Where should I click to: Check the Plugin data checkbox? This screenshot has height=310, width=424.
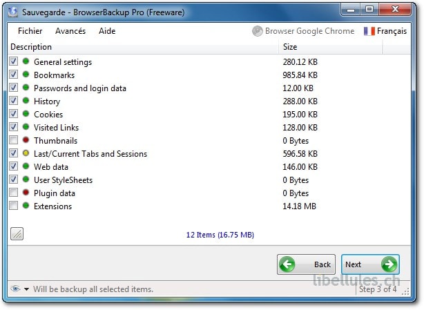click(x=14, y=193)
